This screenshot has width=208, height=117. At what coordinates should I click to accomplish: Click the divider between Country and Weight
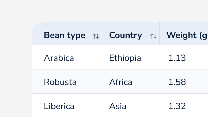[x=159, y=34]
